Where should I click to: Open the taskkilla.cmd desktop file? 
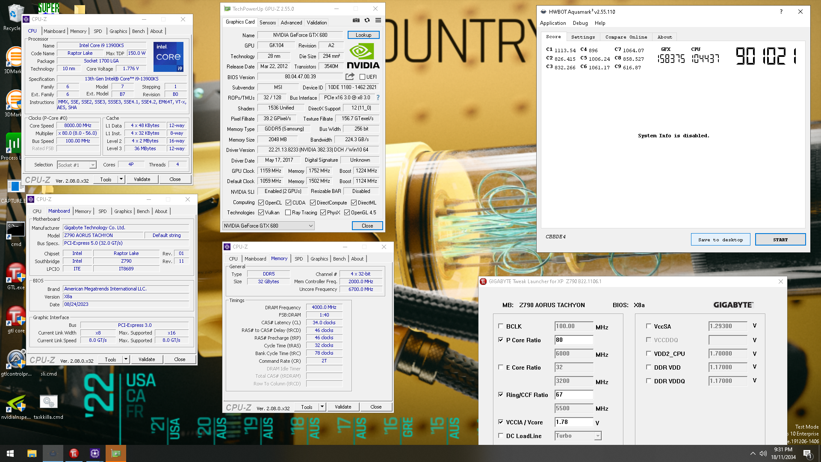coord(48,406)
